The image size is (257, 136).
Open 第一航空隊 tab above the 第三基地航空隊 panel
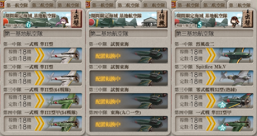pos(188,5)
